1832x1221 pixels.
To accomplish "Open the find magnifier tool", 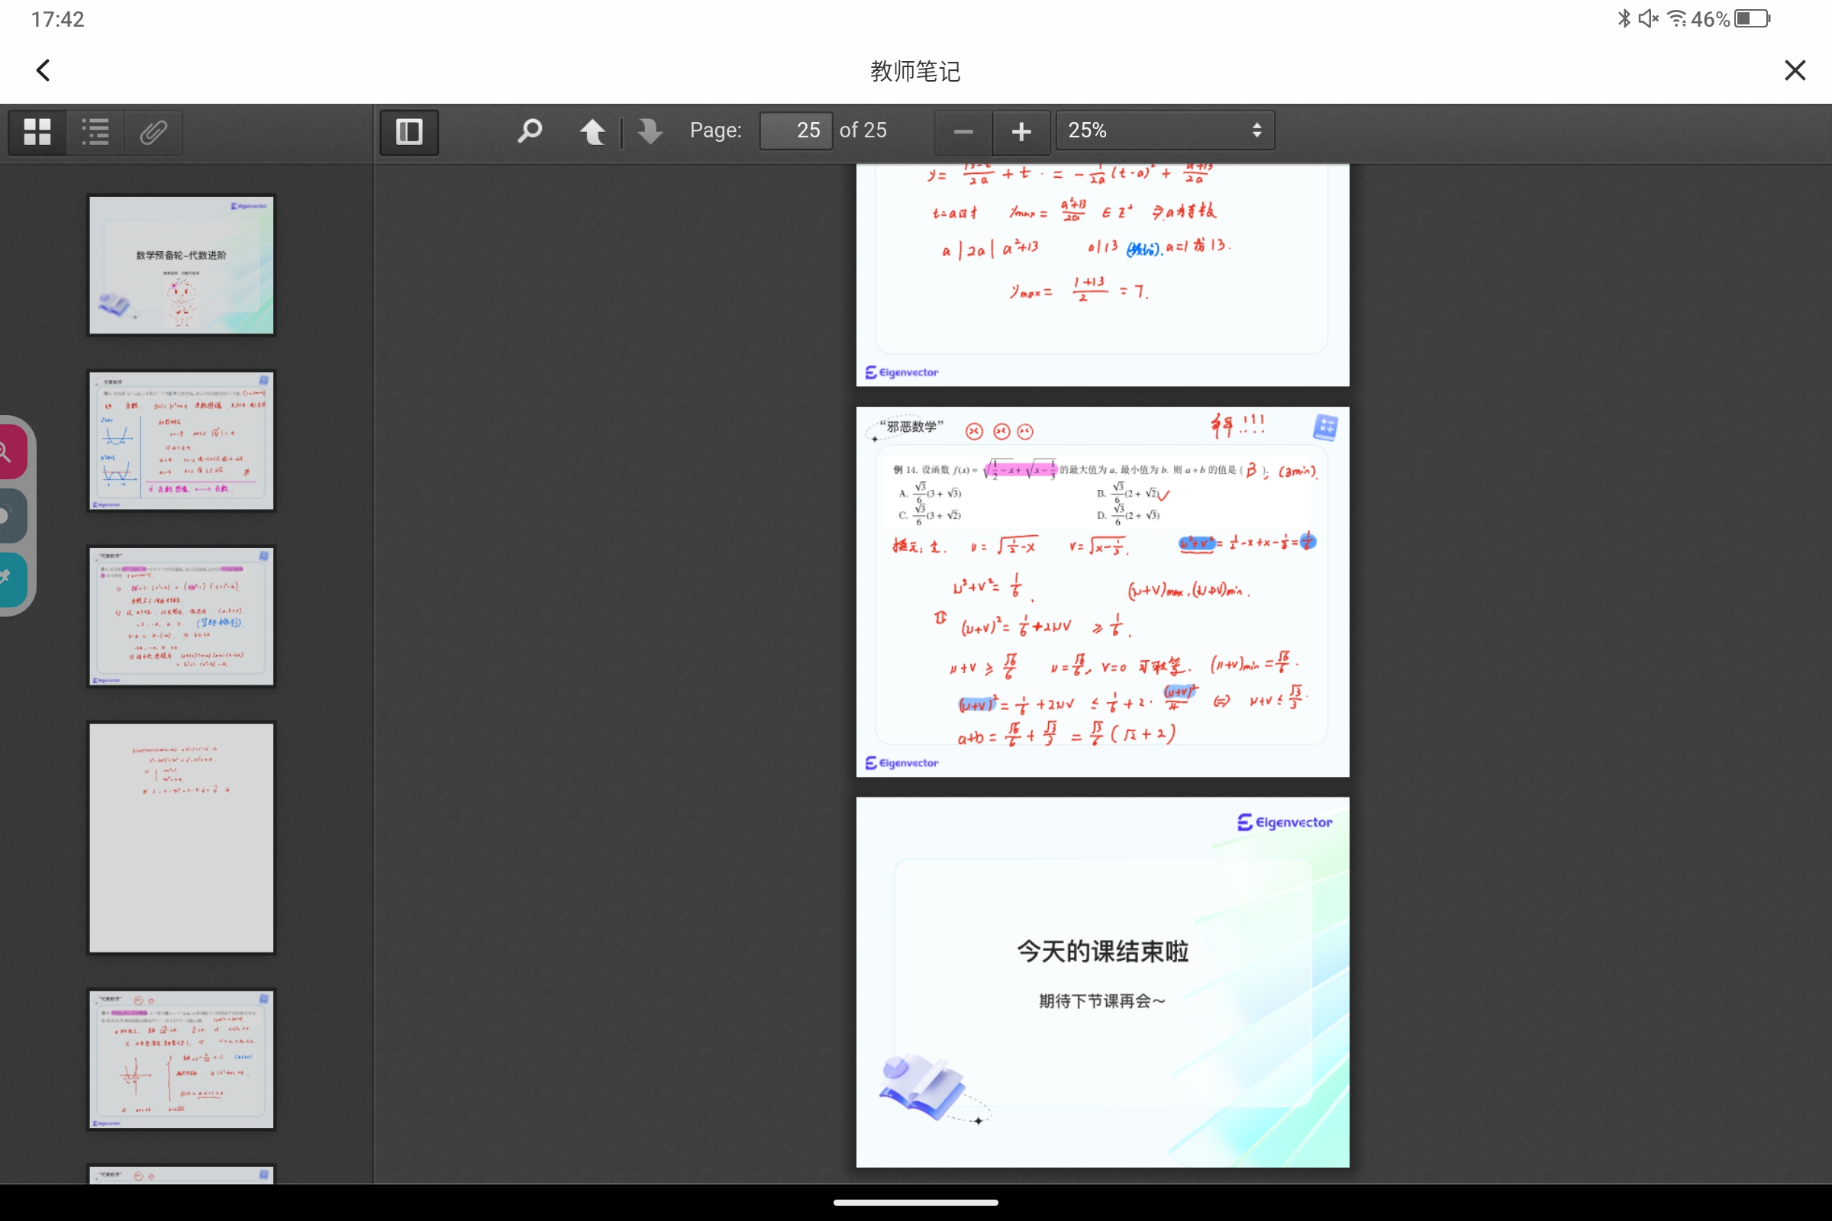I will [x=530, y=130].
